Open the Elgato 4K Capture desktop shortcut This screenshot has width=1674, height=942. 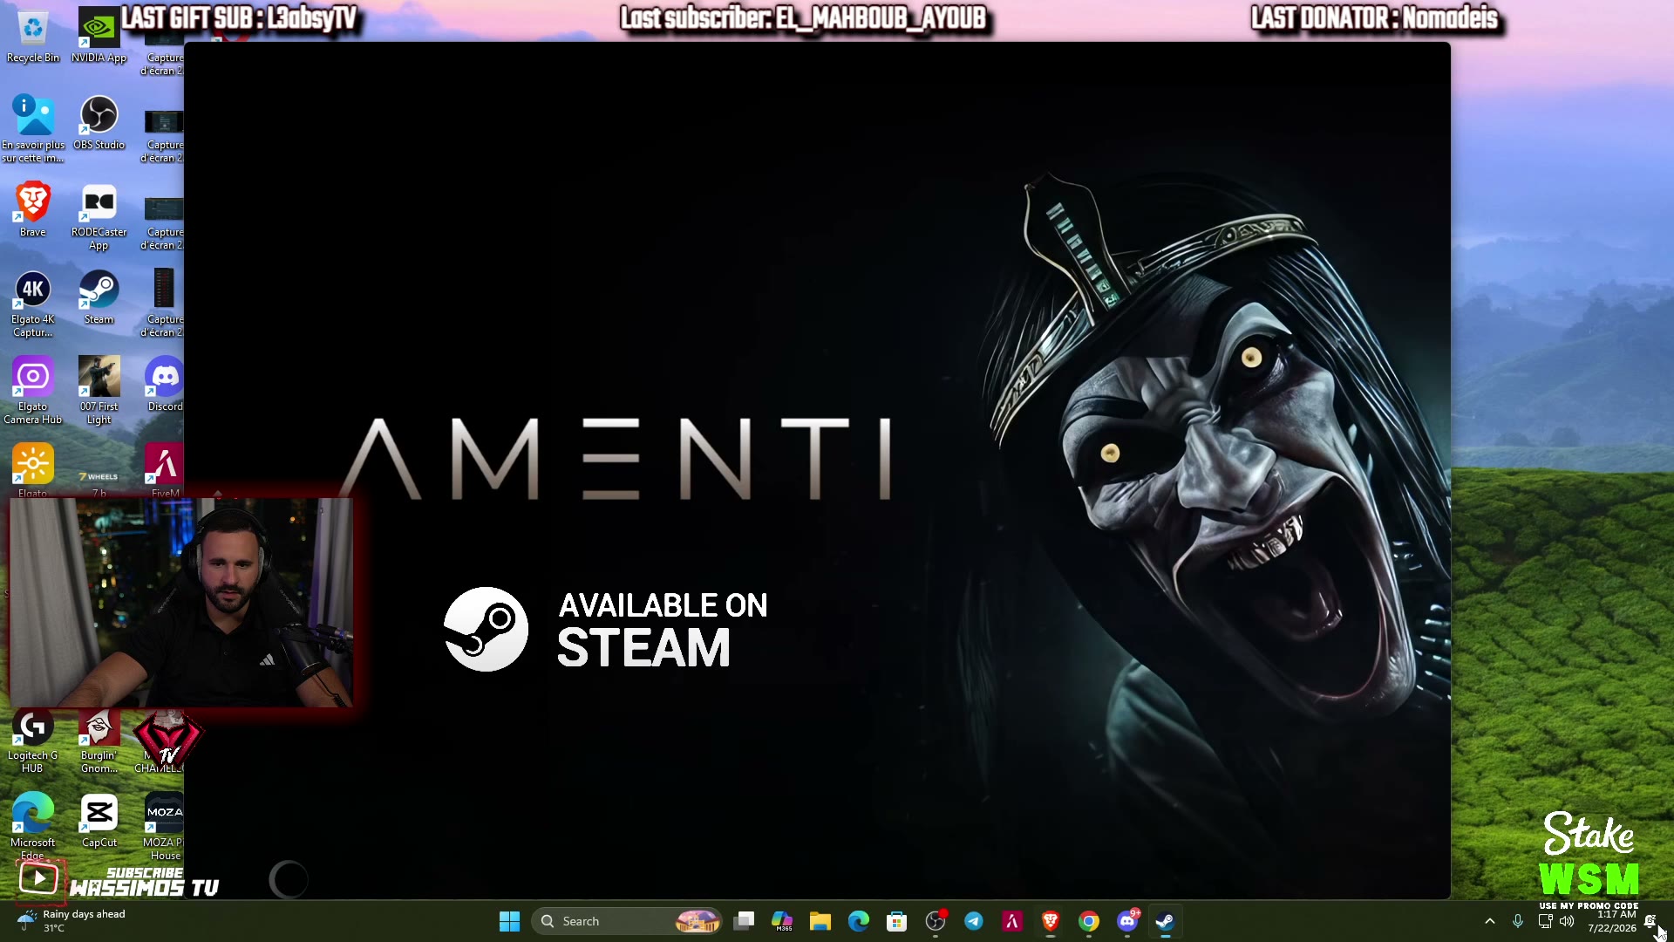tap(33, 304)
